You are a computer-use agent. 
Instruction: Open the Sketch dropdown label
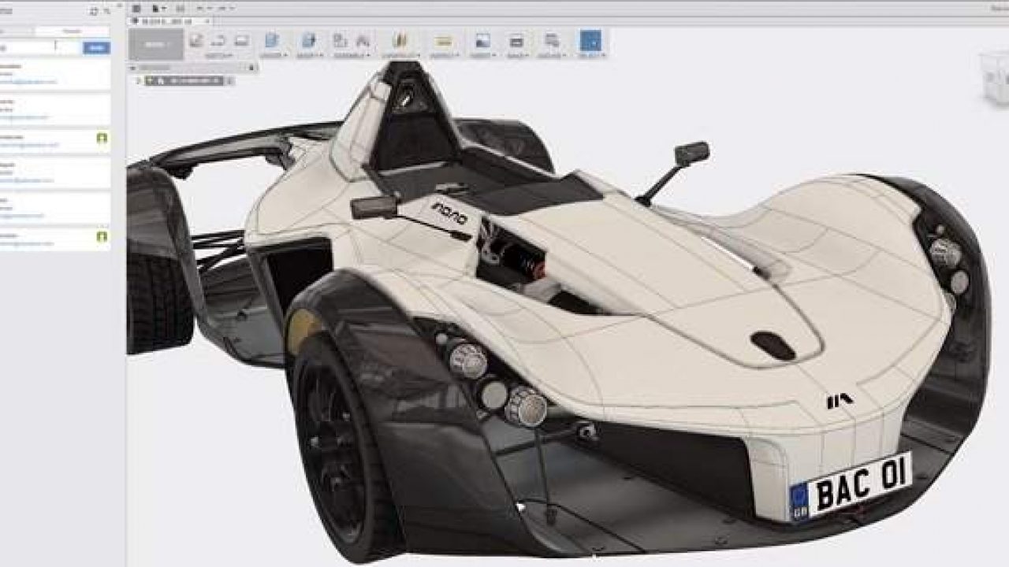pos(218,56)
